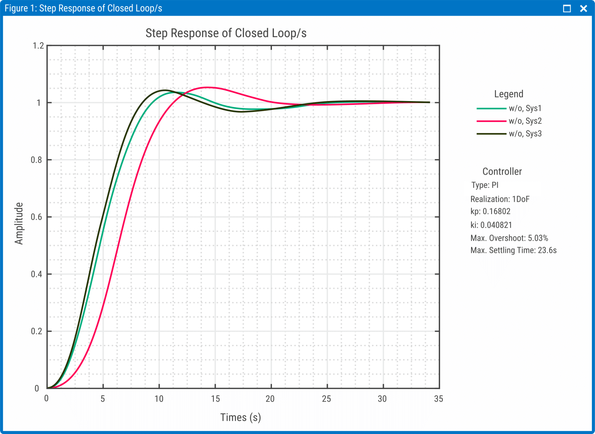
Task: Click the dark green Sys3 legend line sample
Action: pyautogui.click(x=491, y=134)
